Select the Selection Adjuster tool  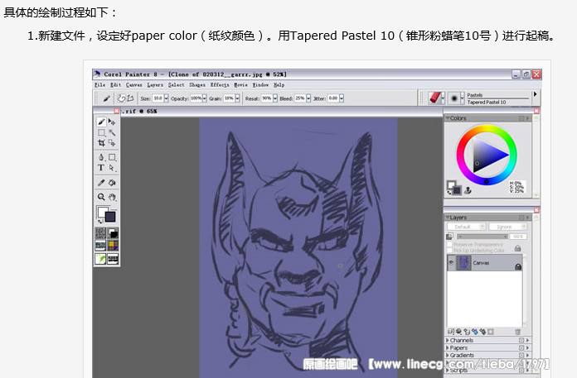112,143
